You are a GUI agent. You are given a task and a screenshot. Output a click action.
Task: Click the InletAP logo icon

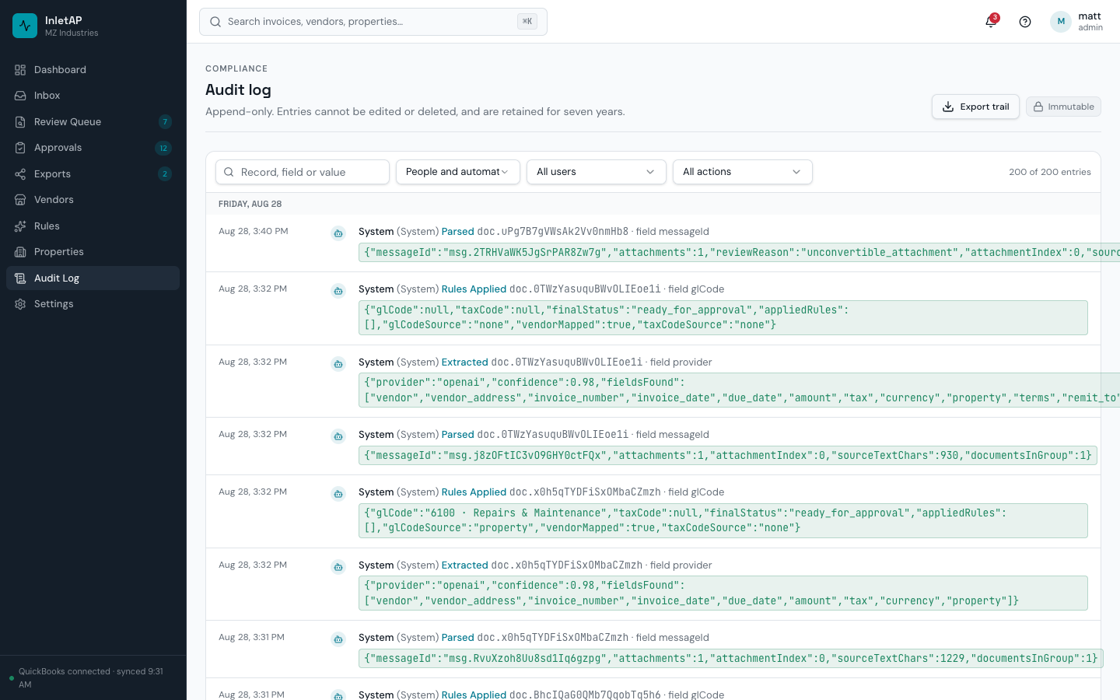pyautogui.click(x=25, y=26)
